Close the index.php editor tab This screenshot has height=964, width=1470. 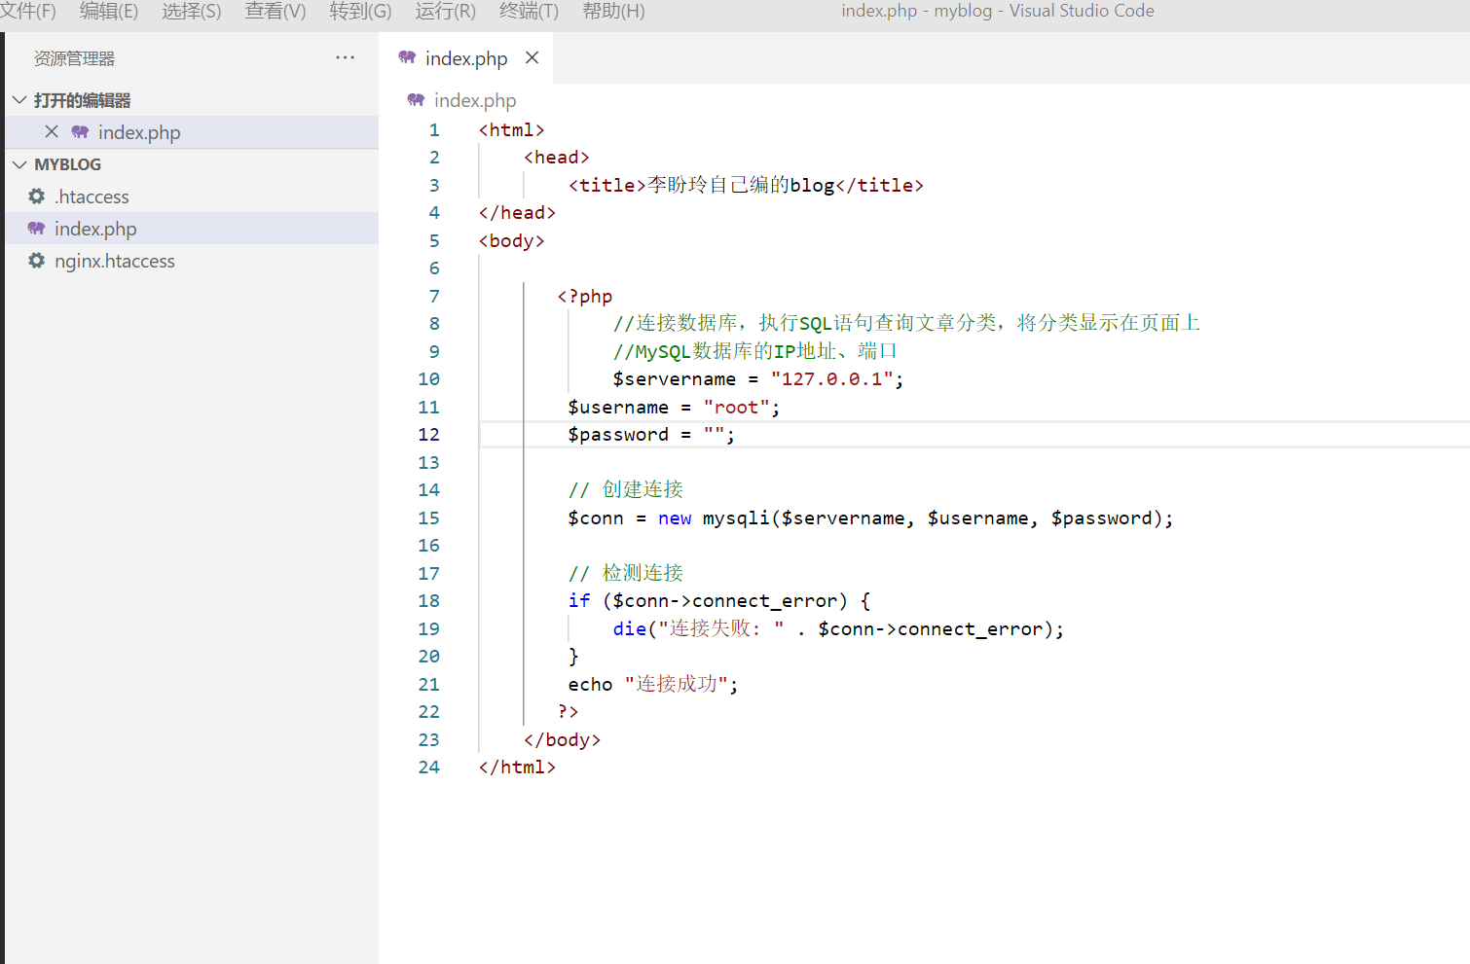[532, 57]
